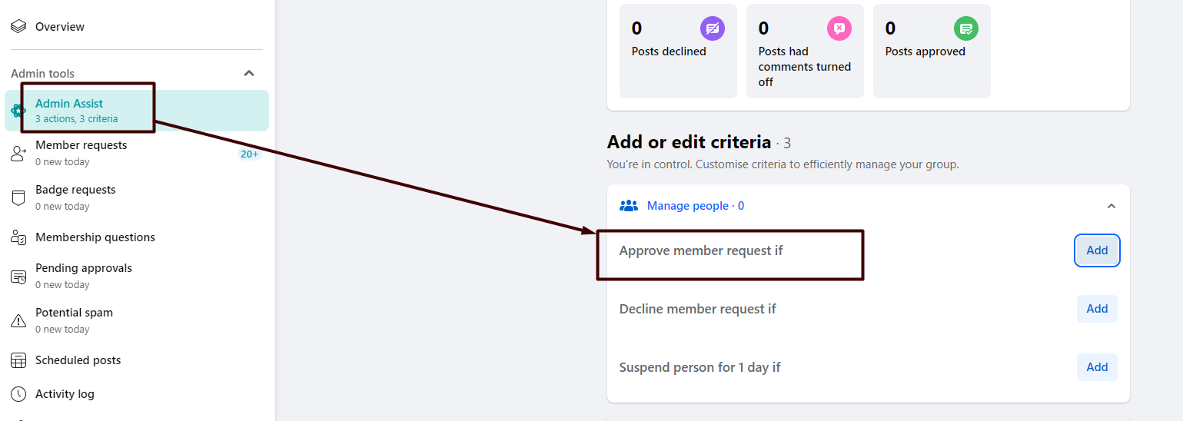Image resolution: width=1183 pixels, height=421 pixels.
Task: Open the Posts approved stat card
Action: coord(931,51)
